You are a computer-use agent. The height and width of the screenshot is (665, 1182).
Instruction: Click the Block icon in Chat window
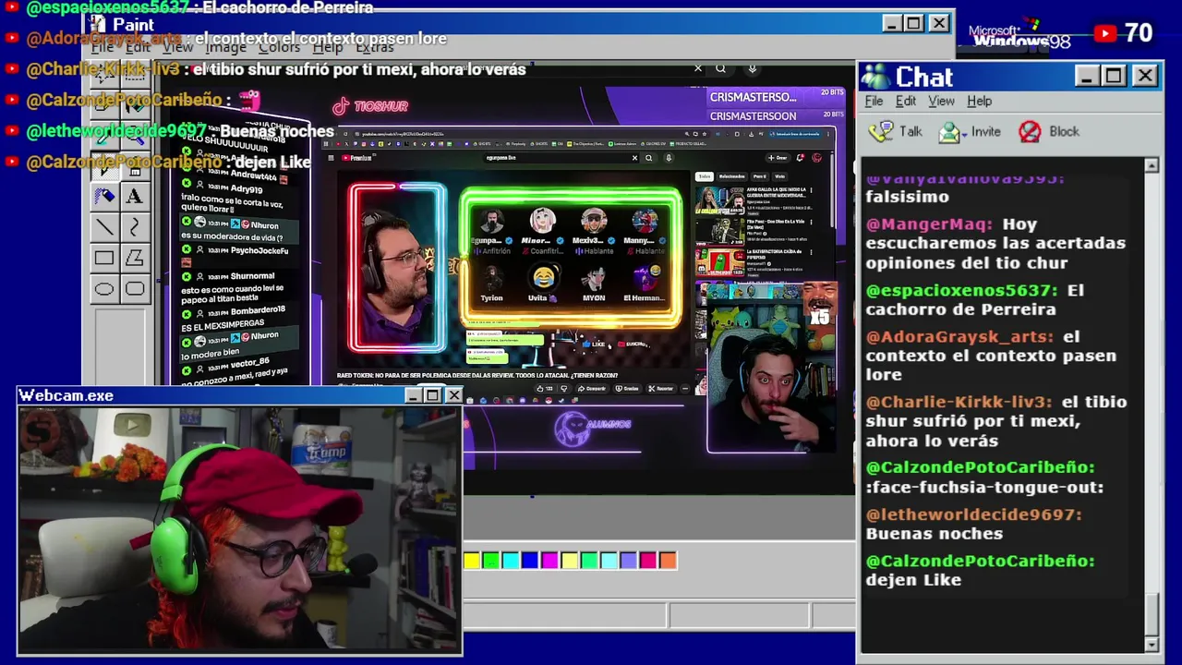click(1030, 132)
